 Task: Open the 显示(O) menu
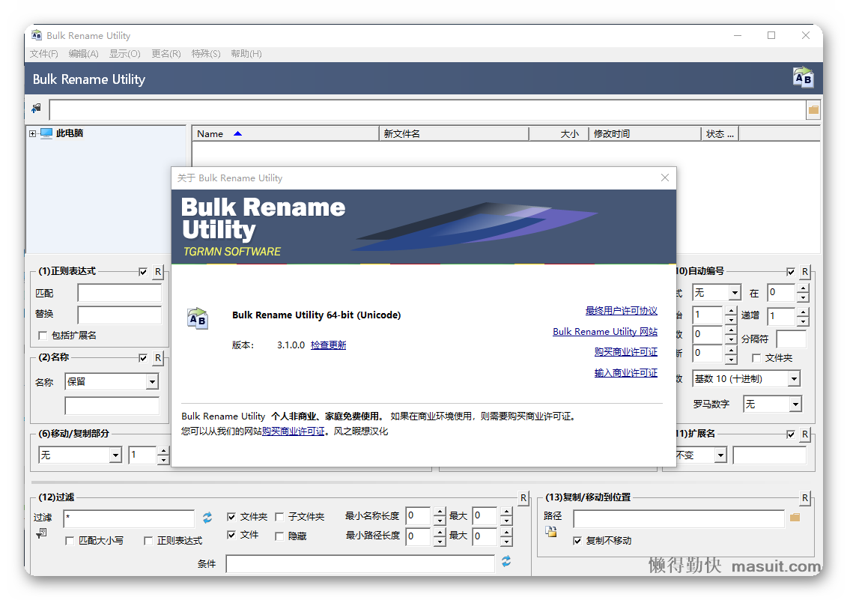coord(125,53)
